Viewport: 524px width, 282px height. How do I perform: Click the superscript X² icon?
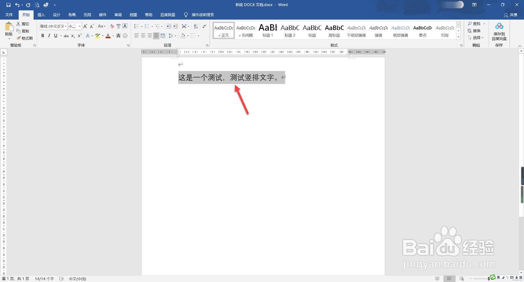click(x=80, y=36)
